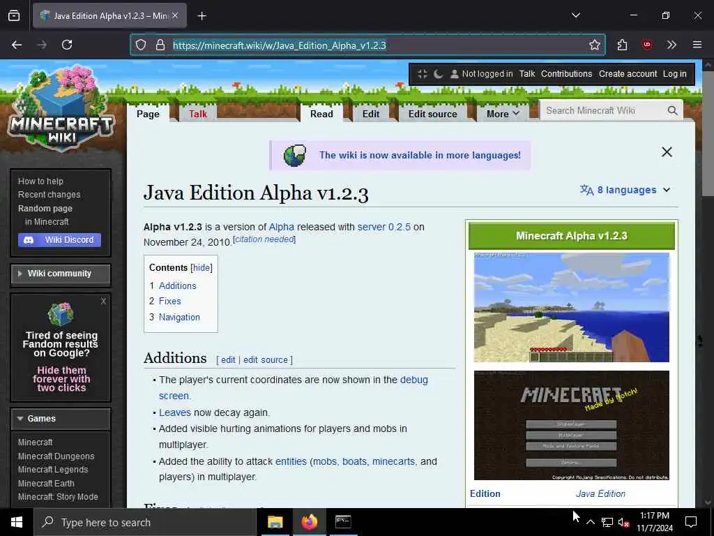The width and height of the screenshot is (714, 536).
Task: Click Create account link
Action: (x=628, y=74)
